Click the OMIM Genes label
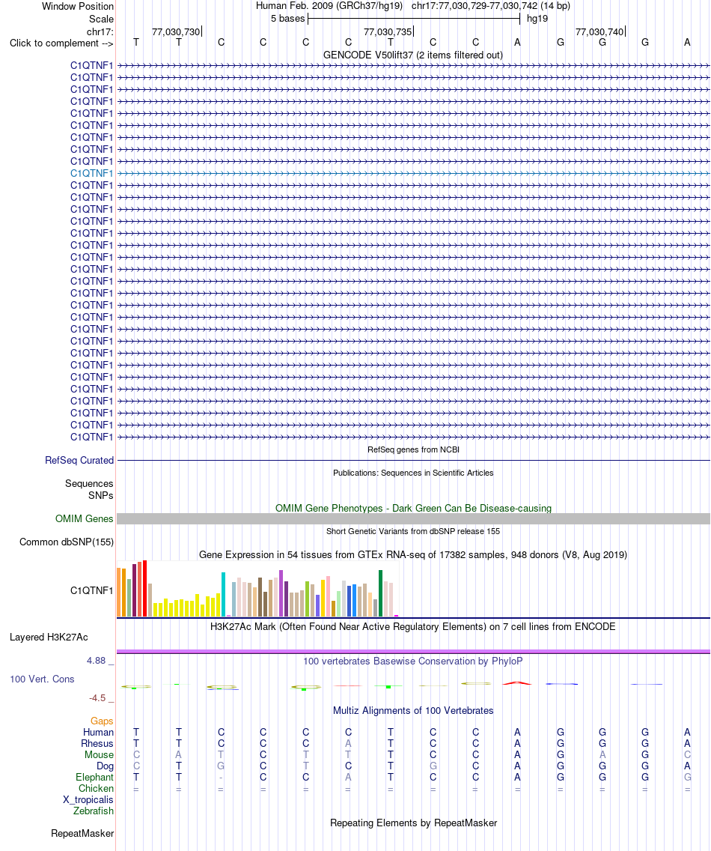This screenshot has width=711, height=851. coord(84,519)
